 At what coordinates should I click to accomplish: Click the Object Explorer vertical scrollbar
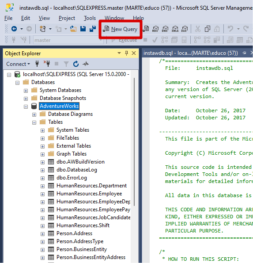tap(134, 142)
